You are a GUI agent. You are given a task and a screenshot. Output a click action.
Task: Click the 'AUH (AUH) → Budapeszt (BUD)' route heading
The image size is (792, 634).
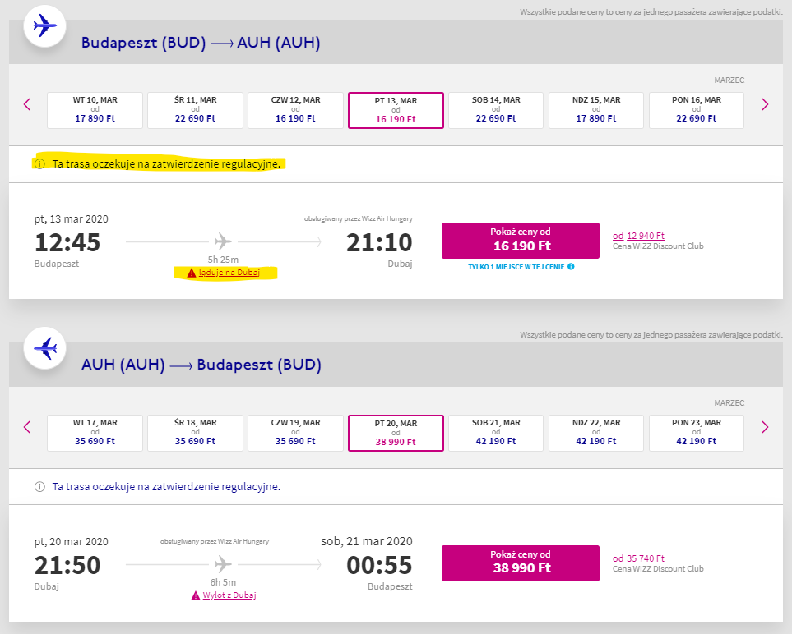pos(201,365)
